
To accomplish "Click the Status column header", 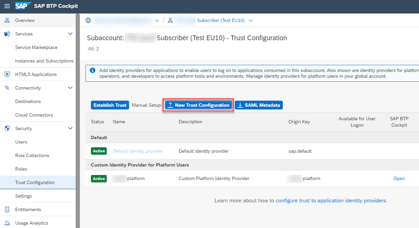I will point(97,122).
